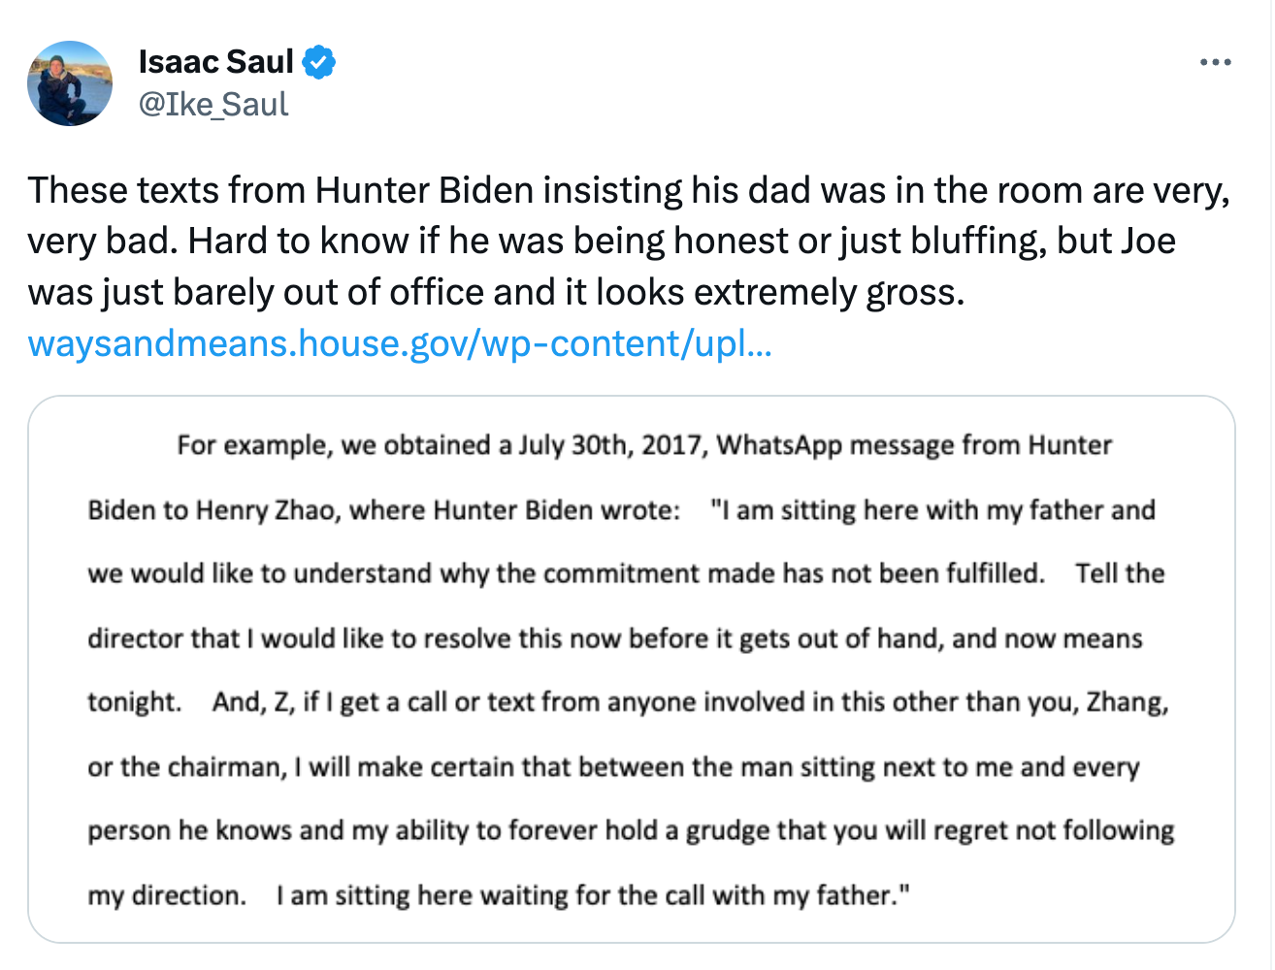This screenshot has height=970, width=1275.
Task: Click the blue verified badge icon
Action: click(x=319, y=62)
